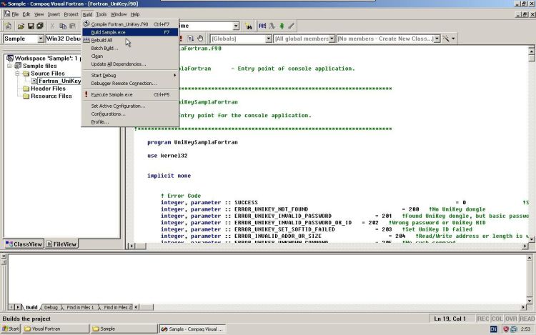The image size is (536, 335).
Task: Open the Win32 Debug configuration combo box
Action: [x=63, y=39]
